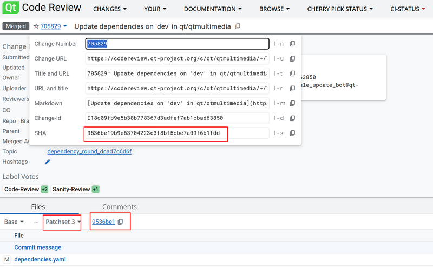Screen dimensions: 433x275
Task: Open the dependency_round_dcad7c6d6f topic link
Action: 89,151
